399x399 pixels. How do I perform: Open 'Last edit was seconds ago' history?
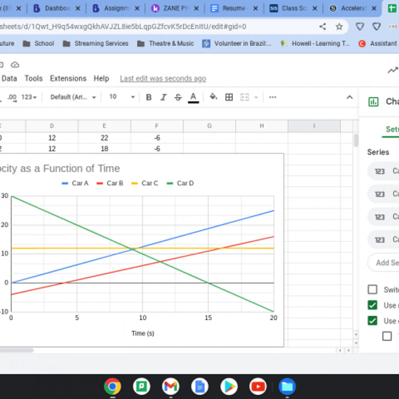(x=163, y=79)
